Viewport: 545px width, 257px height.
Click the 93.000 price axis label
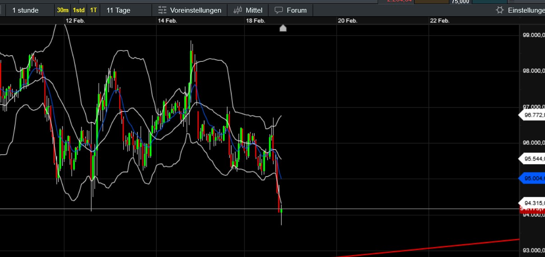[x=534, y=250]
